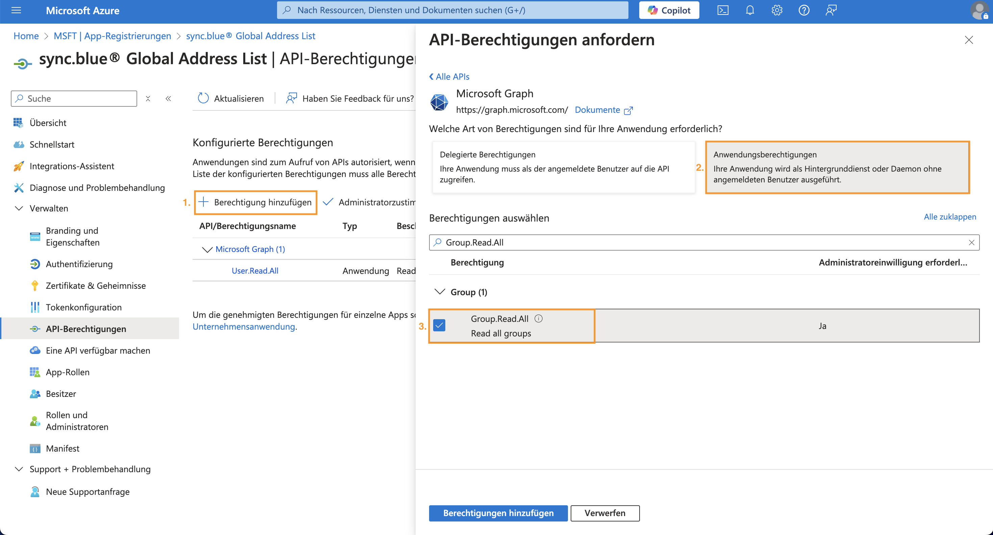
Task: Select the Anwendungsberechtigungen card
Action: point(837,167)
